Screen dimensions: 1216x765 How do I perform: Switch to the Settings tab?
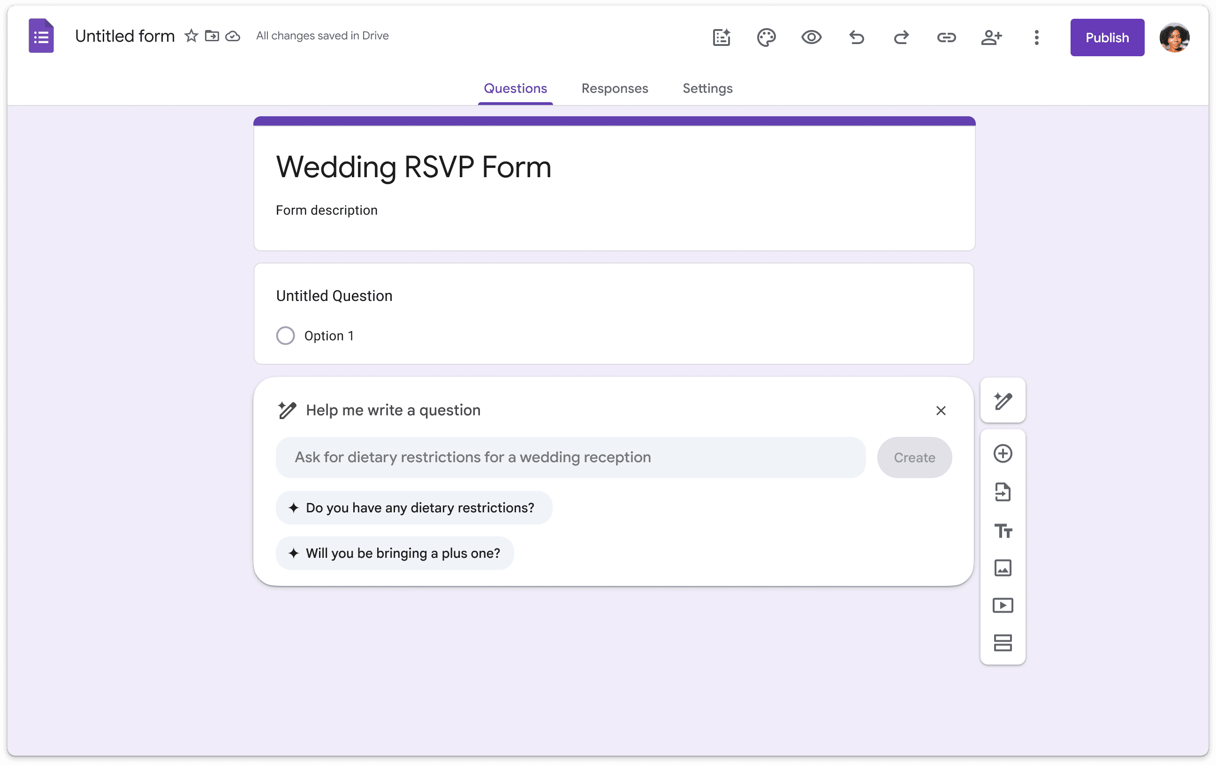pos(707,88)
